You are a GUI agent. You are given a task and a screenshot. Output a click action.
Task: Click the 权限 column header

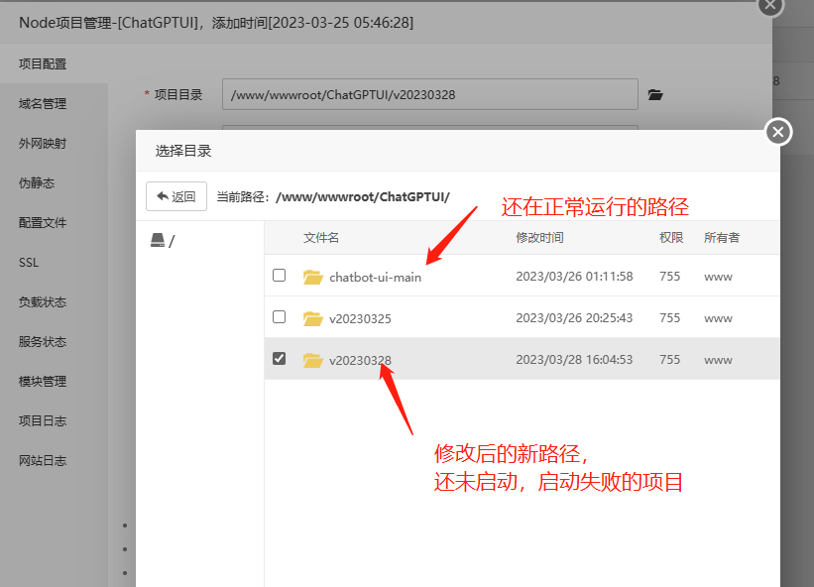pos(671,238)
